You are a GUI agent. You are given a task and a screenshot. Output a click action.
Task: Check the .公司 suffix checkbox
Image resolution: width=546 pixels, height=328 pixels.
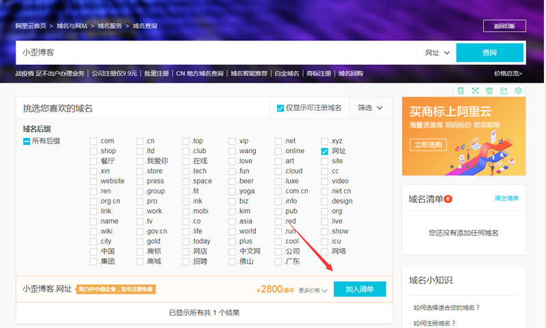click(x=278, y=251)
